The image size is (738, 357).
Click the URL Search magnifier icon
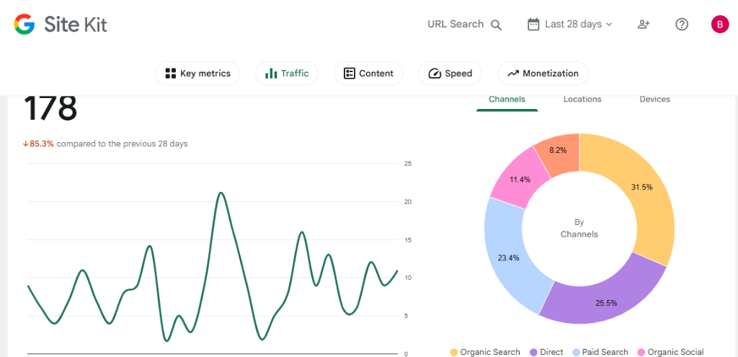(x=496, y=25)
